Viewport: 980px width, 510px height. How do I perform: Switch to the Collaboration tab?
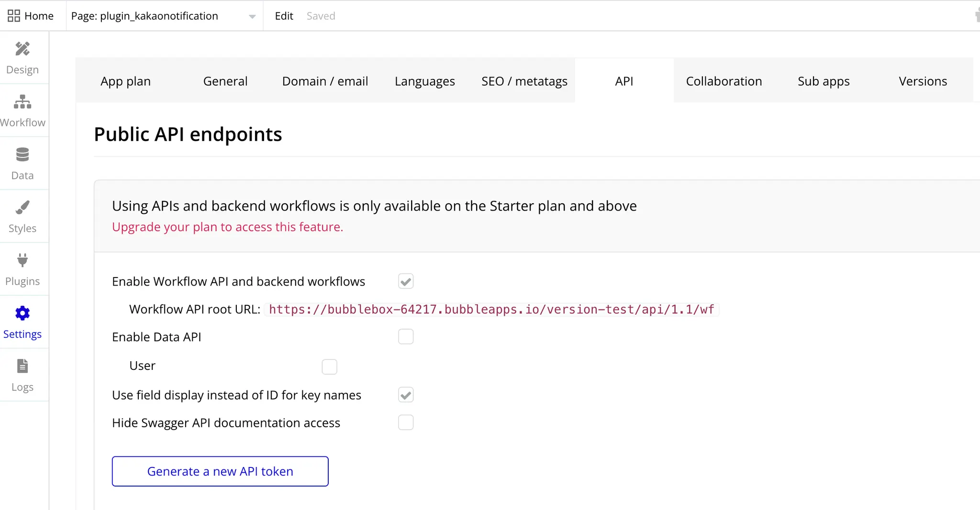pos(724,81)
